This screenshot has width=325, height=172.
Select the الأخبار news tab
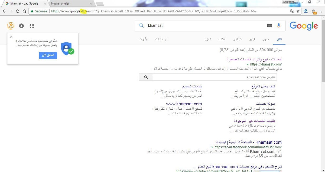click(238, 39)
